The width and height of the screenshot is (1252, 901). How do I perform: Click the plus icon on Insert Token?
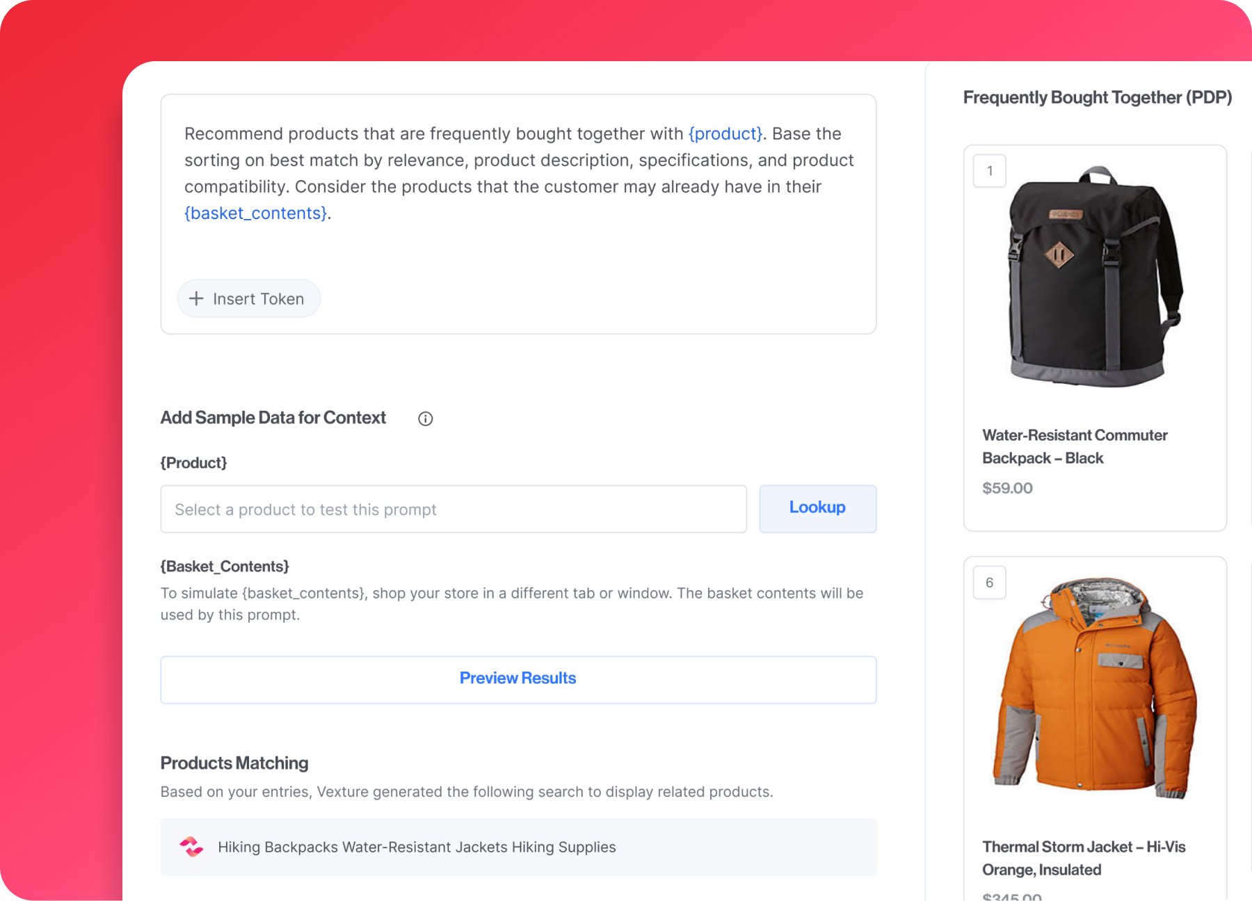(197, 299)
